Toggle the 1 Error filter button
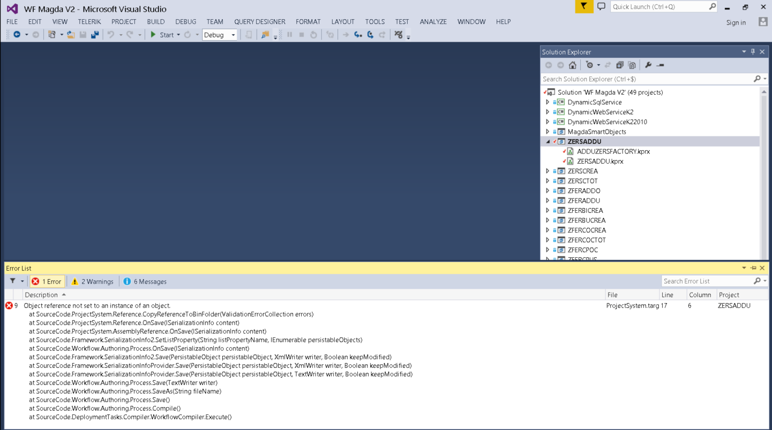 [x=47, y=281]
